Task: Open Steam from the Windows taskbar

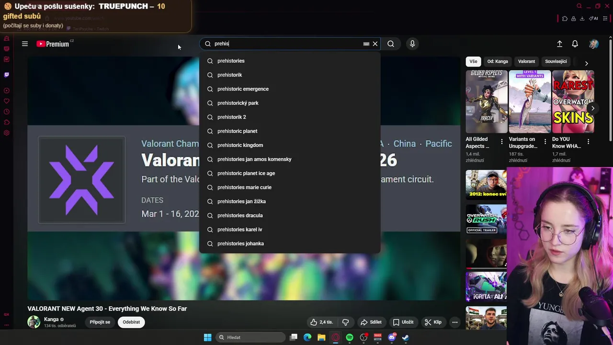Action: coord(406,337)
